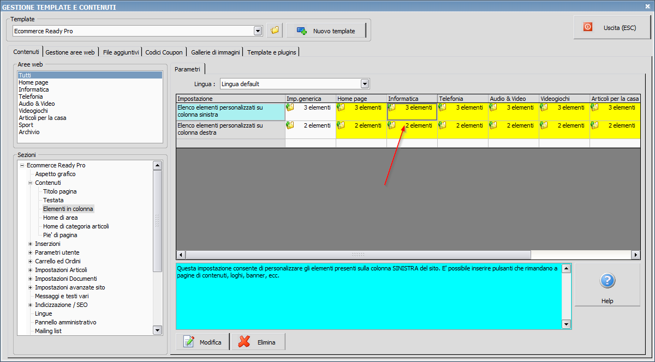655x362 pixels.
Task: Expand the Impostazioni Documenti node
Action: tap(31, 279)
